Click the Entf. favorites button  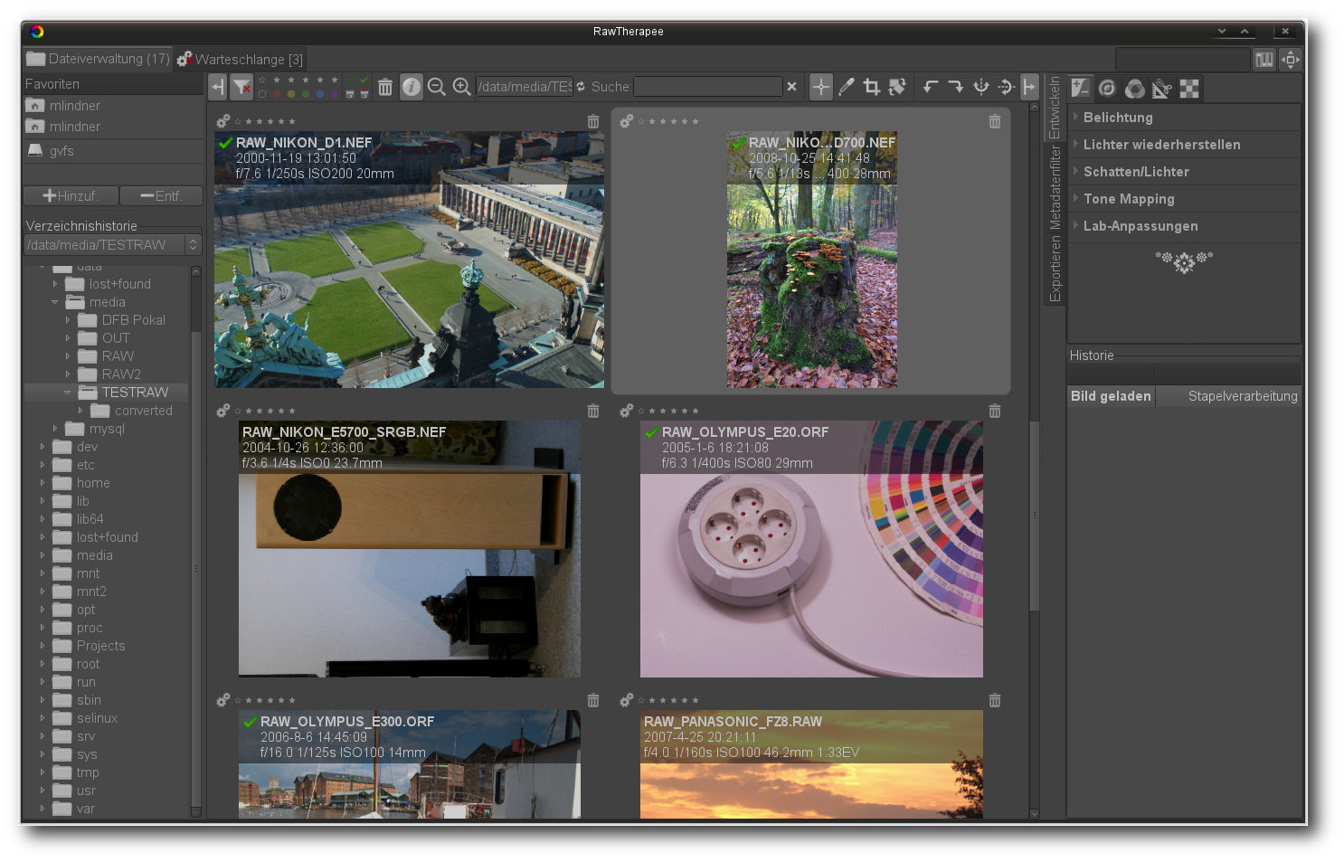(x=161, y=195)
